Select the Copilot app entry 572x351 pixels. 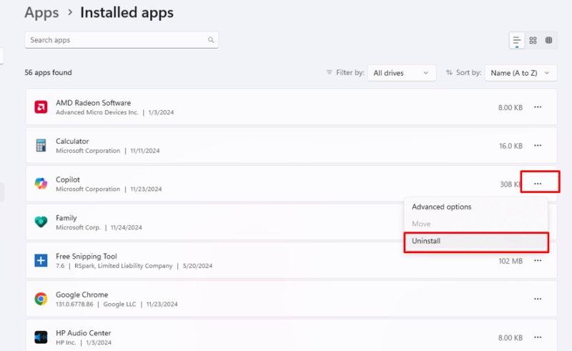point(291,184)
